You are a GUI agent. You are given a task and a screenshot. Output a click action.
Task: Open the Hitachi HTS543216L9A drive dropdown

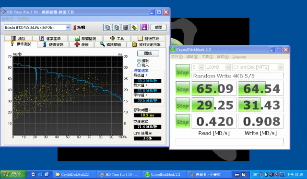[x=68, y=28]
